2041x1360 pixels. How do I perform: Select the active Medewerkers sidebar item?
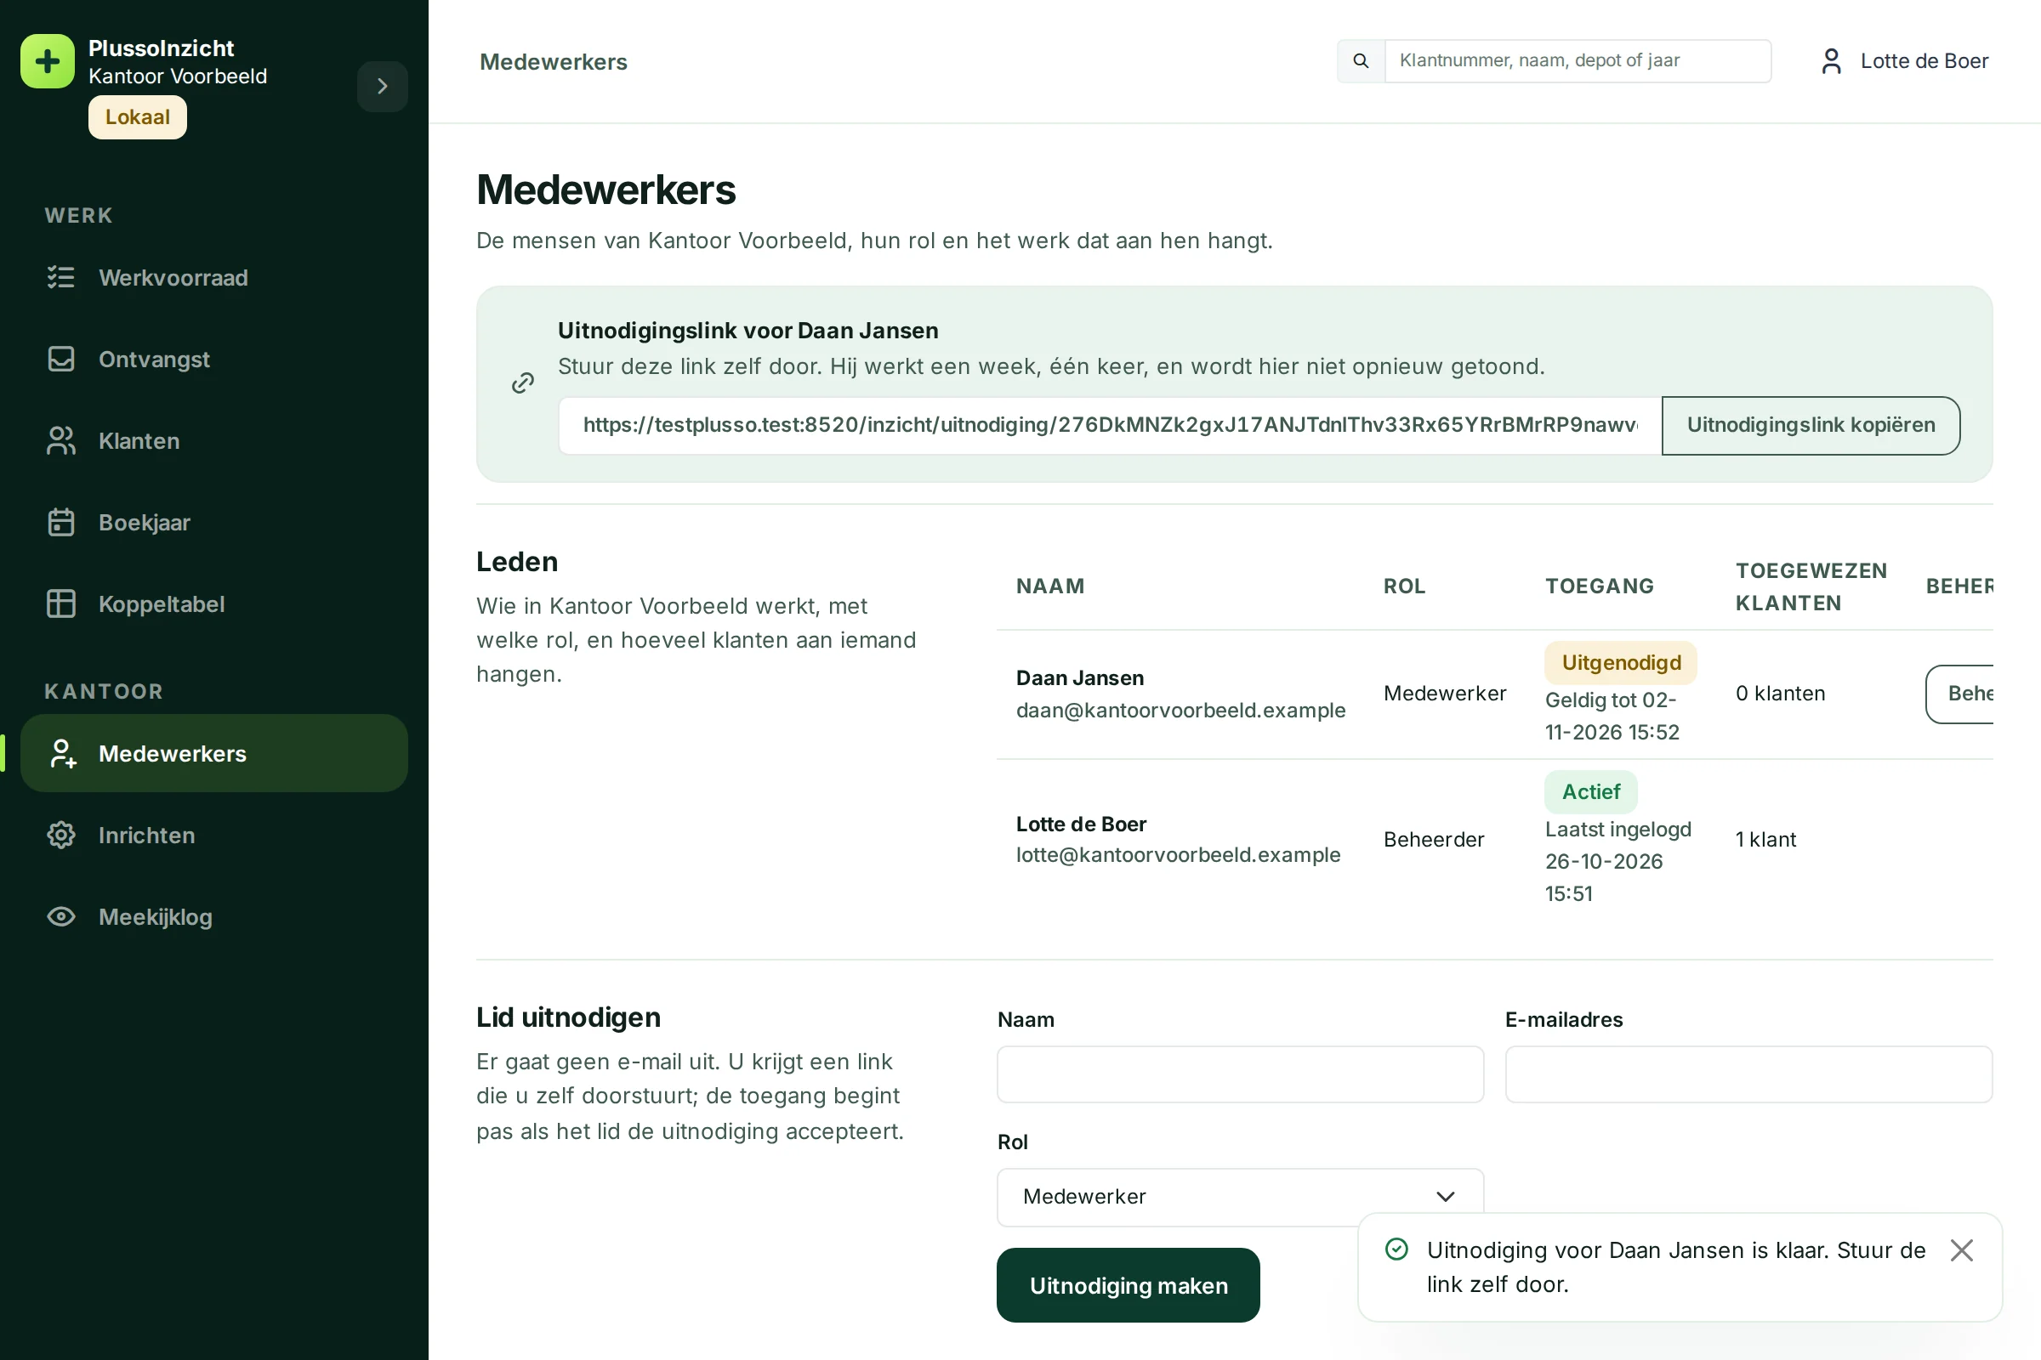(x=214, y=753)
